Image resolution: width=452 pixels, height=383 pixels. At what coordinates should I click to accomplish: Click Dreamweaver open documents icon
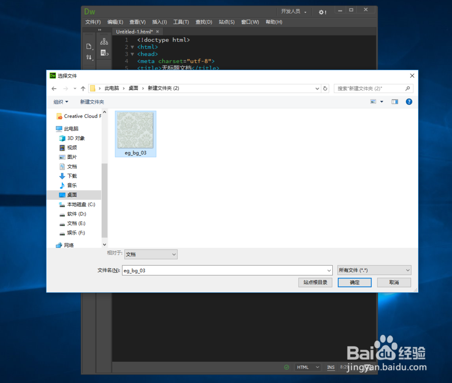[89, 47]
